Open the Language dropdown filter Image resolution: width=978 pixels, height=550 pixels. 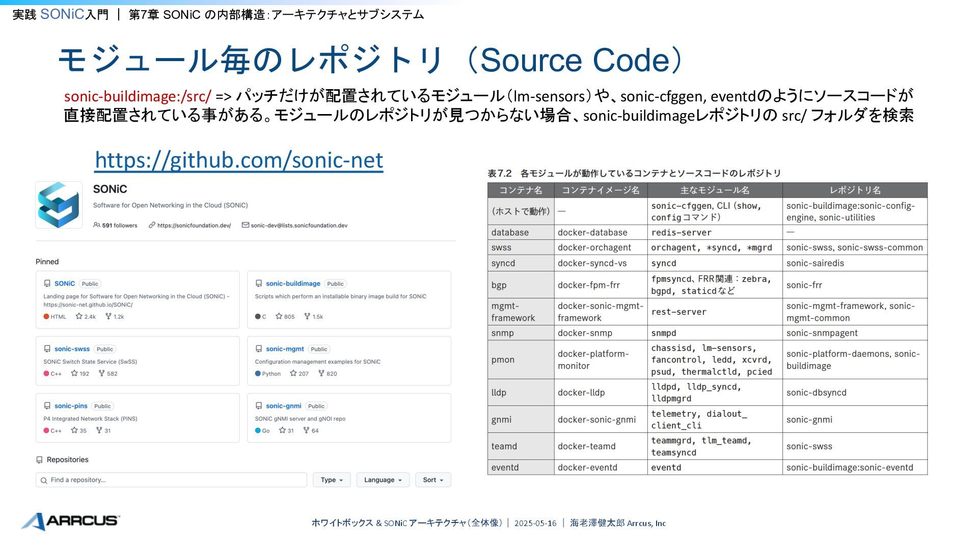click(x=383, y=480)
